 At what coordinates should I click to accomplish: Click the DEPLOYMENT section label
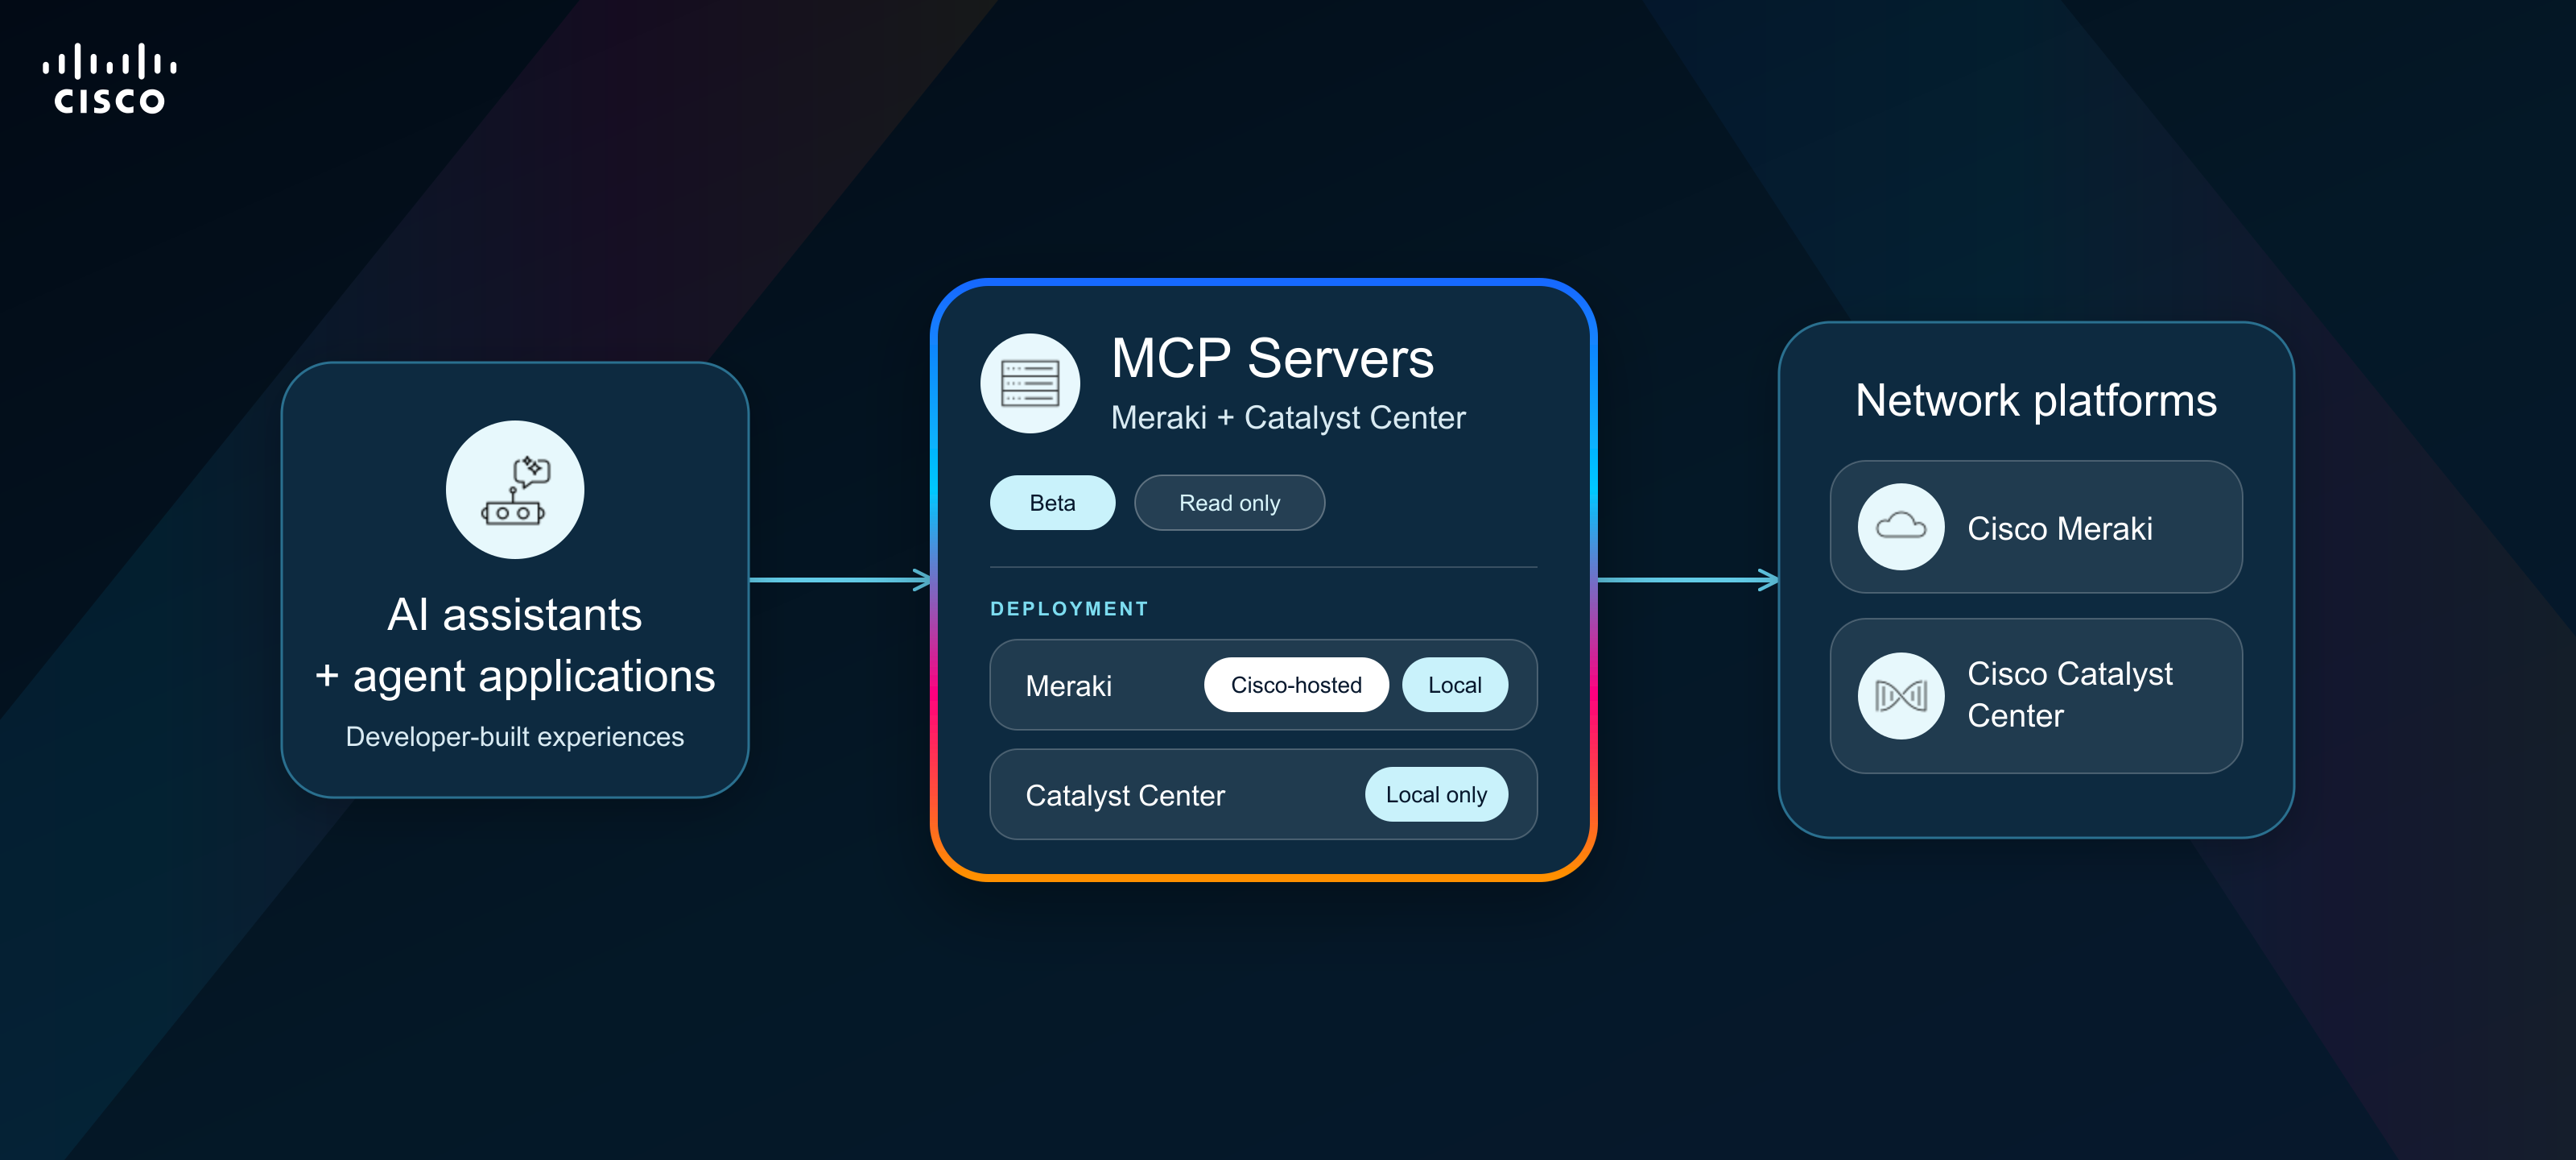[1069, 608]
